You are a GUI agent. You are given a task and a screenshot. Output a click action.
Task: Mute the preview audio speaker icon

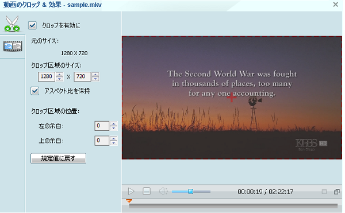point(163,191)
